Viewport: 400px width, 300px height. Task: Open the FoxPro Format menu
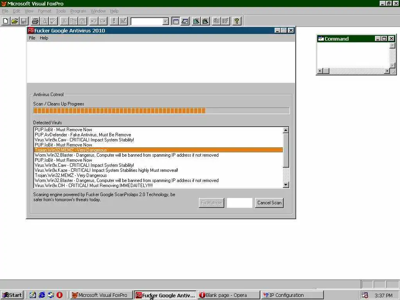45,11
